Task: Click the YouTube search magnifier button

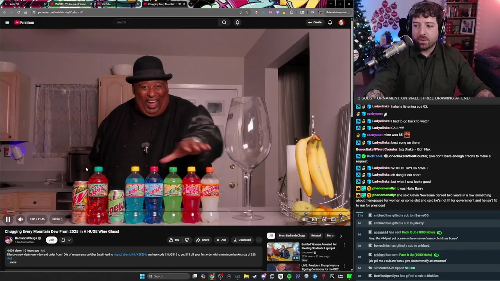Action: 224,22
